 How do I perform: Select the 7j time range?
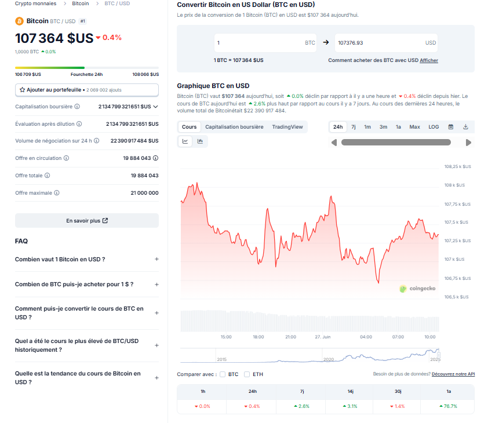354,127
